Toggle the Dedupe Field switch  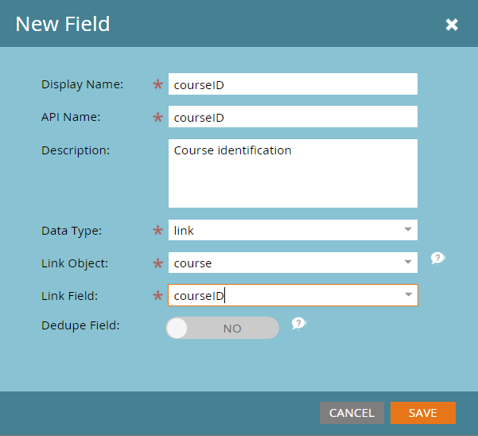222,328
